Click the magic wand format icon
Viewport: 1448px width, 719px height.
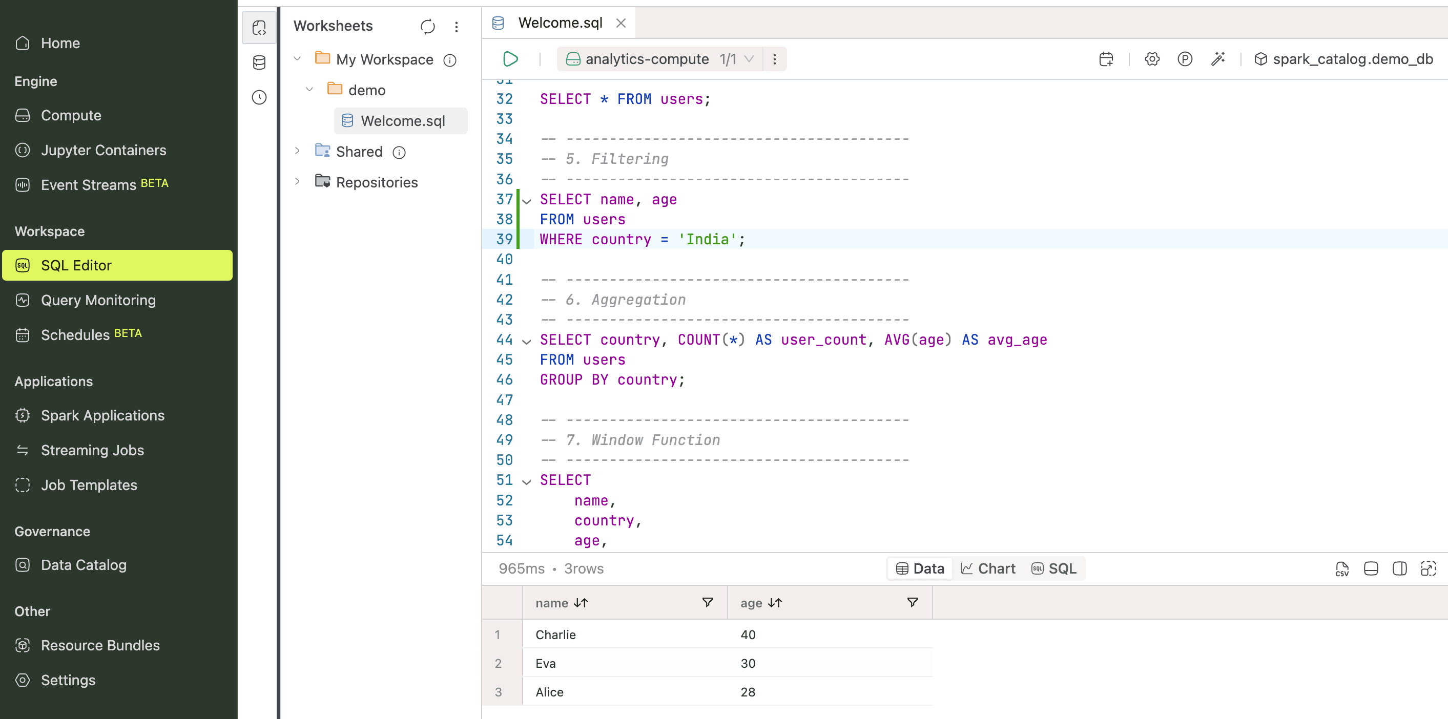[x=1217, y=59]
